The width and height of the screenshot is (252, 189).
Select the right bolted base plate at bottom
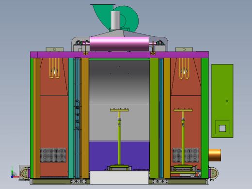pos(160,182)
